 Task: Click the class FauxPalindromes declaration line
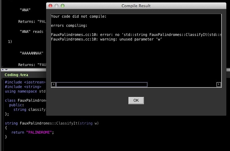(25, 100)
